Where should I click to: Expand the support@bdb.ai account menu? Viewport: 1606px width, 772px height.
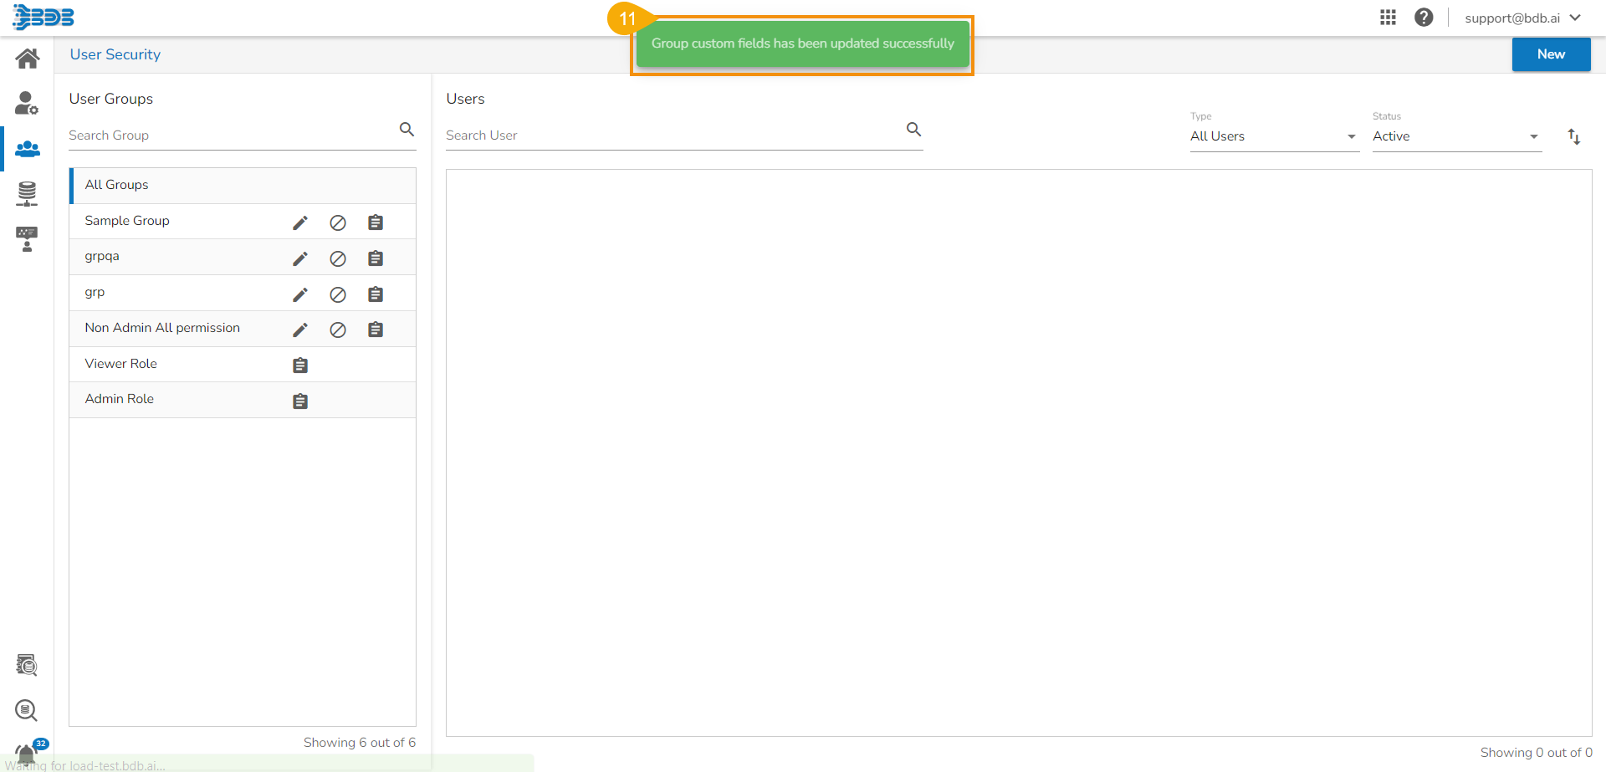pyautogui.click(x=1522, y=18)
